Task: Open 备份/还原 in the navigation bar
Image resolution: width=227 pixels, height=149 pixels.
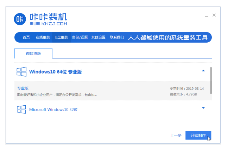Action: tap(80, 37)
